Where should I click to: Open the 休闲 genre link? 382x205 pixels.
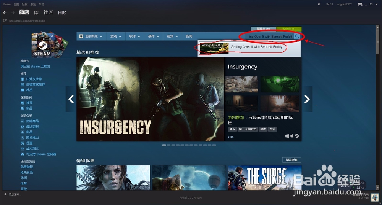click(x=24, y=178)
